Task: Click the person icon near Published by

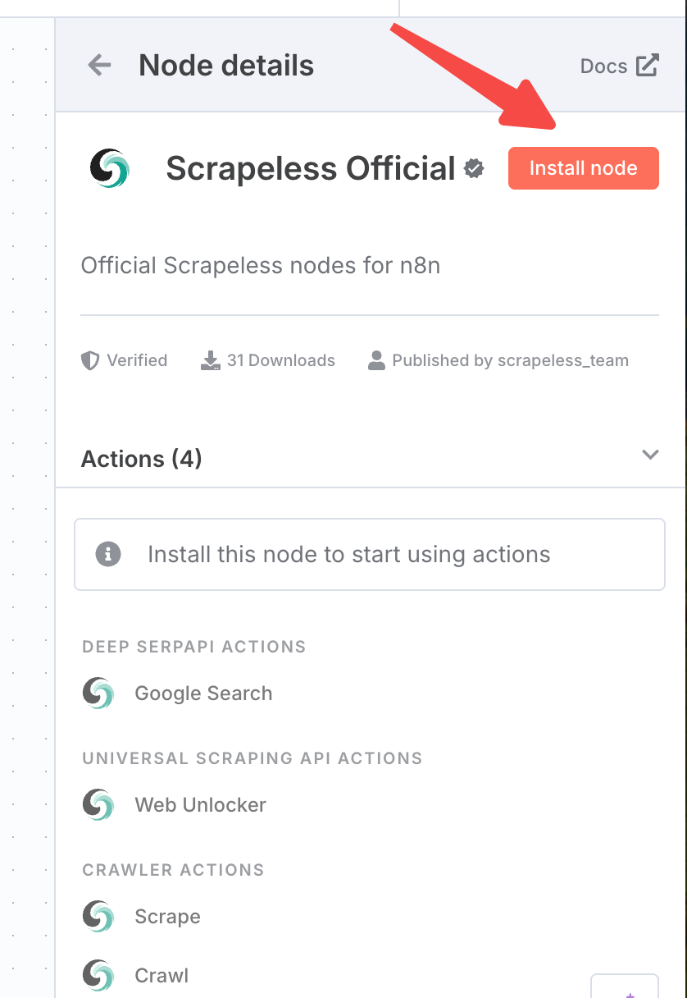Action: 376,360
